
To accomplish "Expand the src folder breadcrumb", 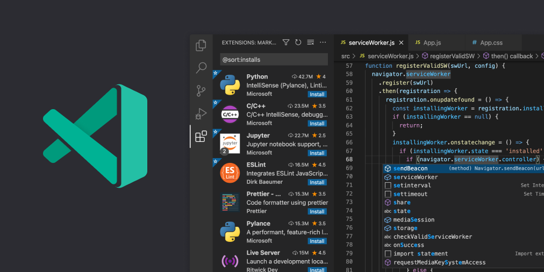I will click(x=346, y=56).
